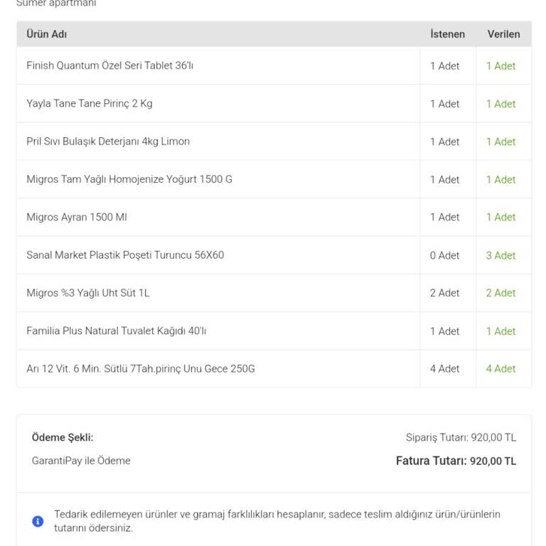Click green 1 Adet for Familia Tuvalet Kağıdı
The height and width of the screenshot is (546, 546).
point(500,331)
